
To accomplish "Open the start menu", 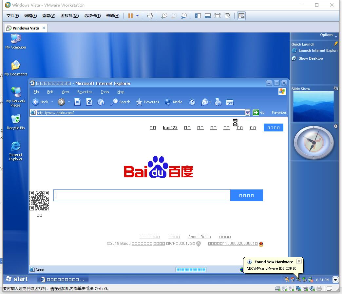I will pos(17,279).
